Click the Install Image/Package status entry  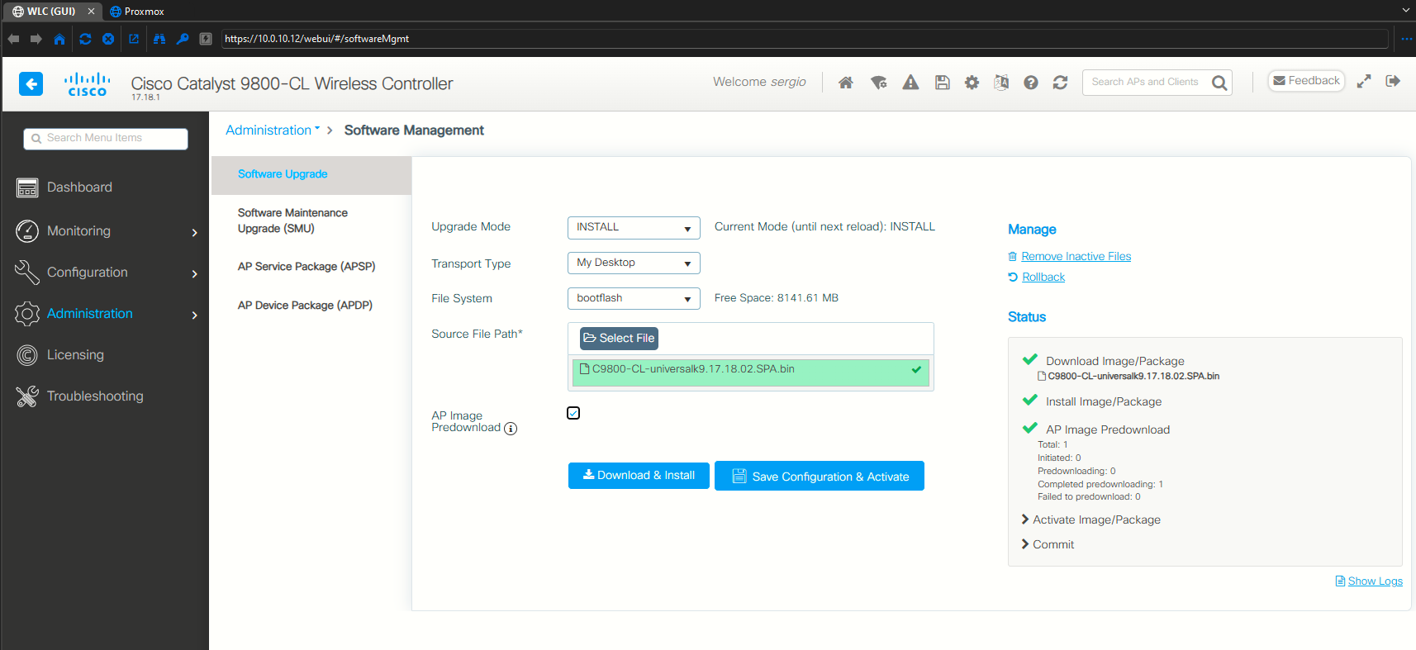tap(1104, 402)
